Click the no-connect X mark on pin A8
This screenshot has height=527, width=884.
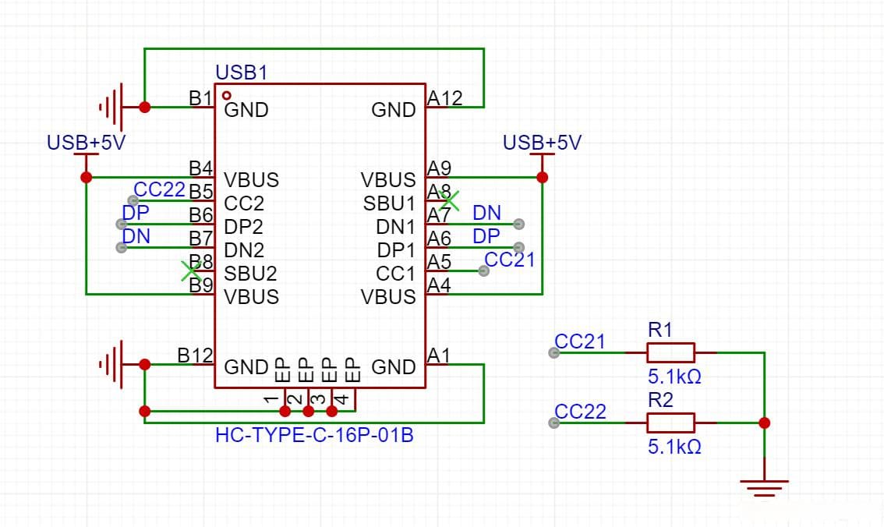449,200
